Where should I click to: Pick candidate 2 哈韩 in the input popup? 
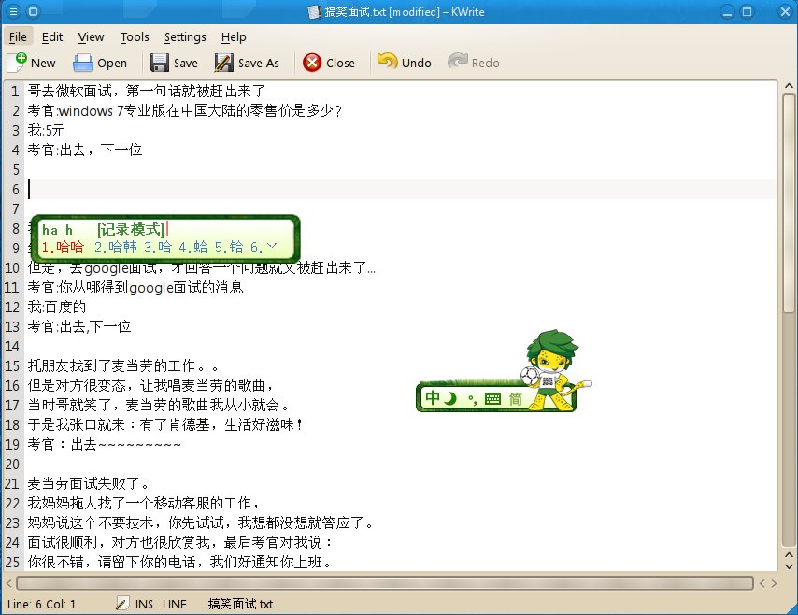click(x=116, y=248)
